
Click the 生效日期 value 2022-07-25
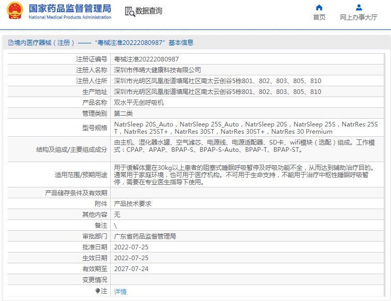click(x=131, y=258)
